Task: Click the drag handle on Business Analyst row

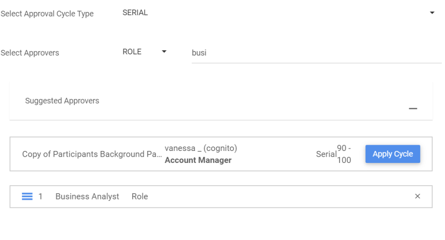Action: click(27, 196)
